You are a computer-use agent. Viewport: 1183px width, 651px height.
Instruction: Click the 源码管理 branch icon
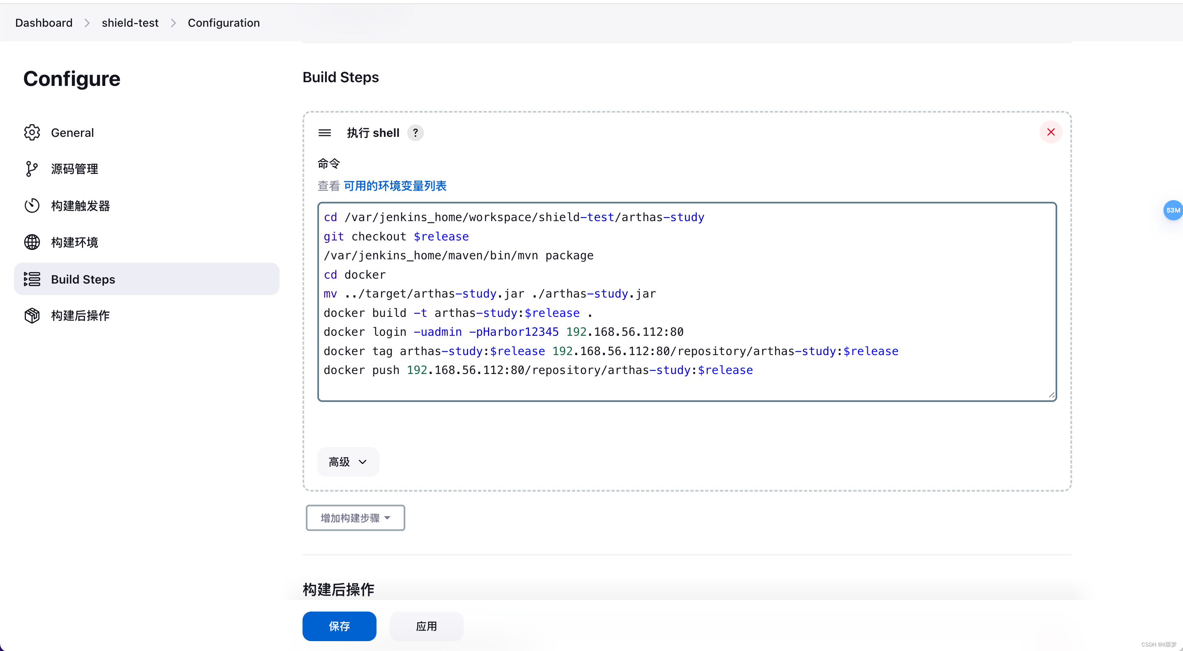(32, 169)
